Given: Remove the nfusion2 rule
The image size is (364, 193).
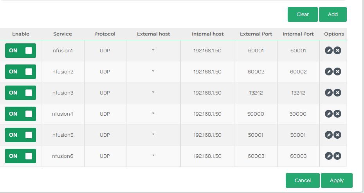Looking at the screenshot, I should tap(337, 71).
